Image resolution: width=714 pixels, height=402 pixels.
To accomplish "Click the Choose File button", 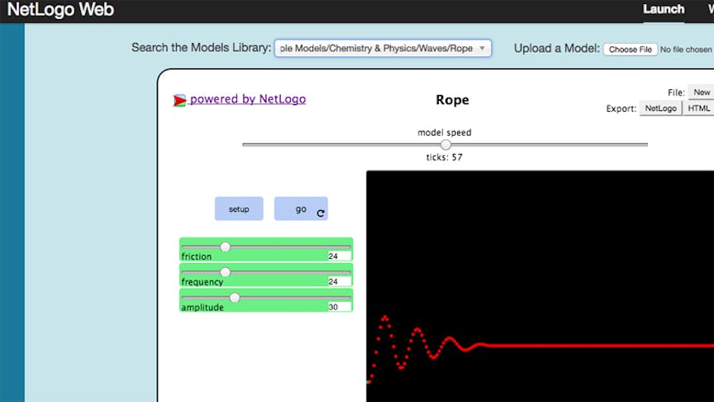I will click(631, 50).
